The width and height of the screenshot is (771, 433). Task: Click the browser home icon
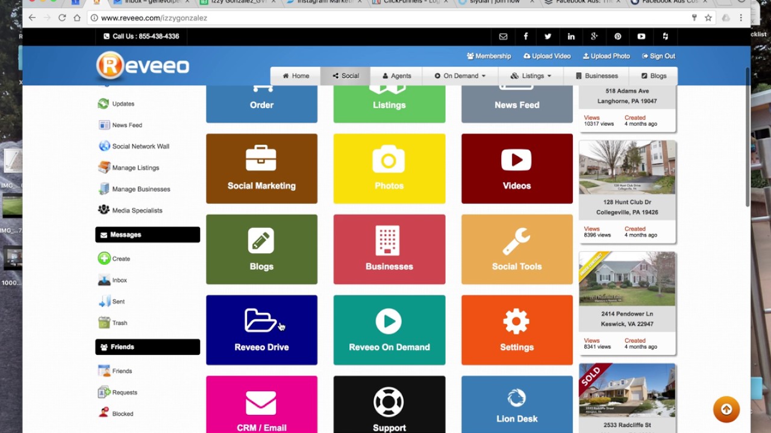click(x=77, y=18)
